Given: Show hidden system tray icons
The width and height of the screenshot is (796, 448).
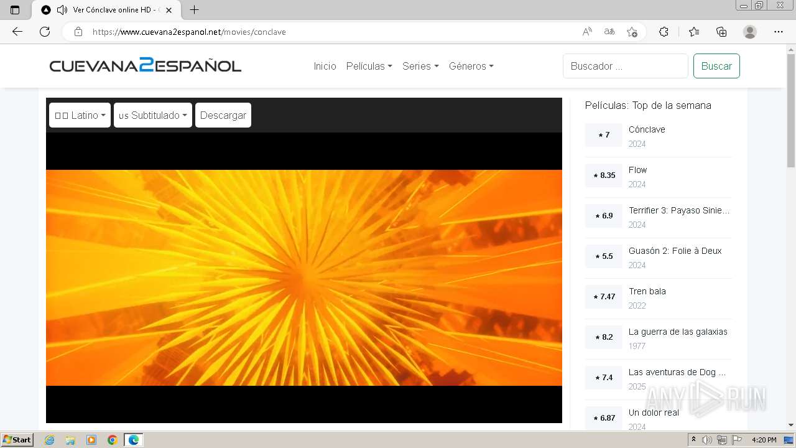Looking at the screenshot, I should point(694,440).
